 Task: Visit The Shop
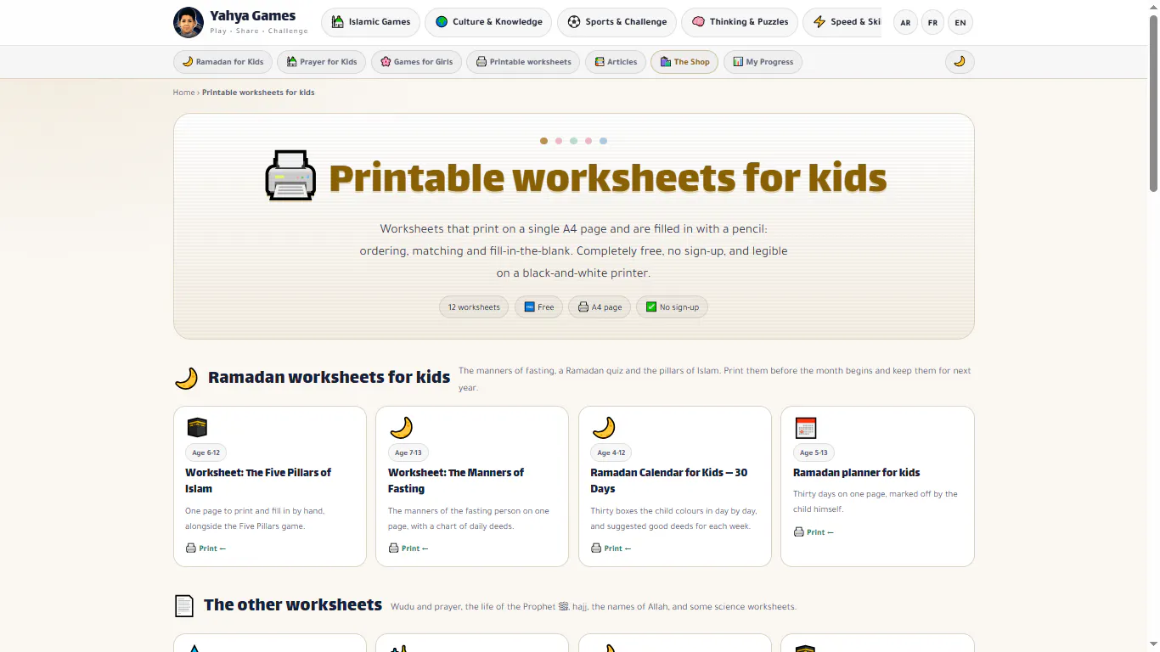click(684, 62)
